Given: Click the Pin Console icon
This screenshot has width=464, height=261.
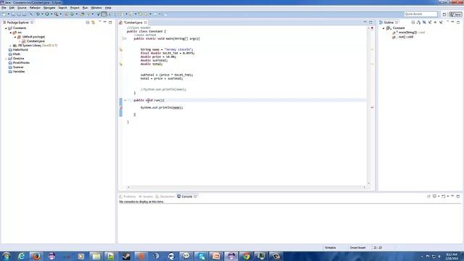Looking at the screenshot, I should pos(428,196).
